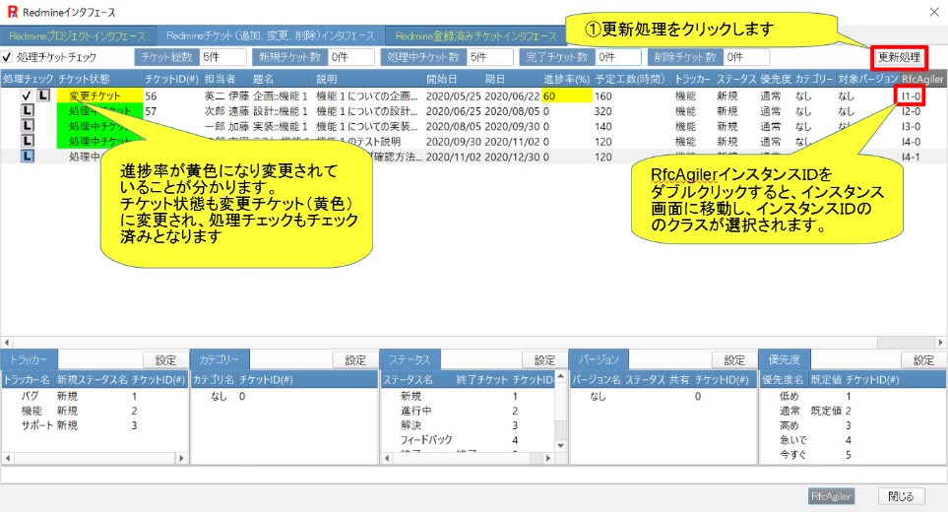Select 低め row in 優先度 list
This screenshot has height=512, width=948.
pyautogui.click(x=853, y=396)
